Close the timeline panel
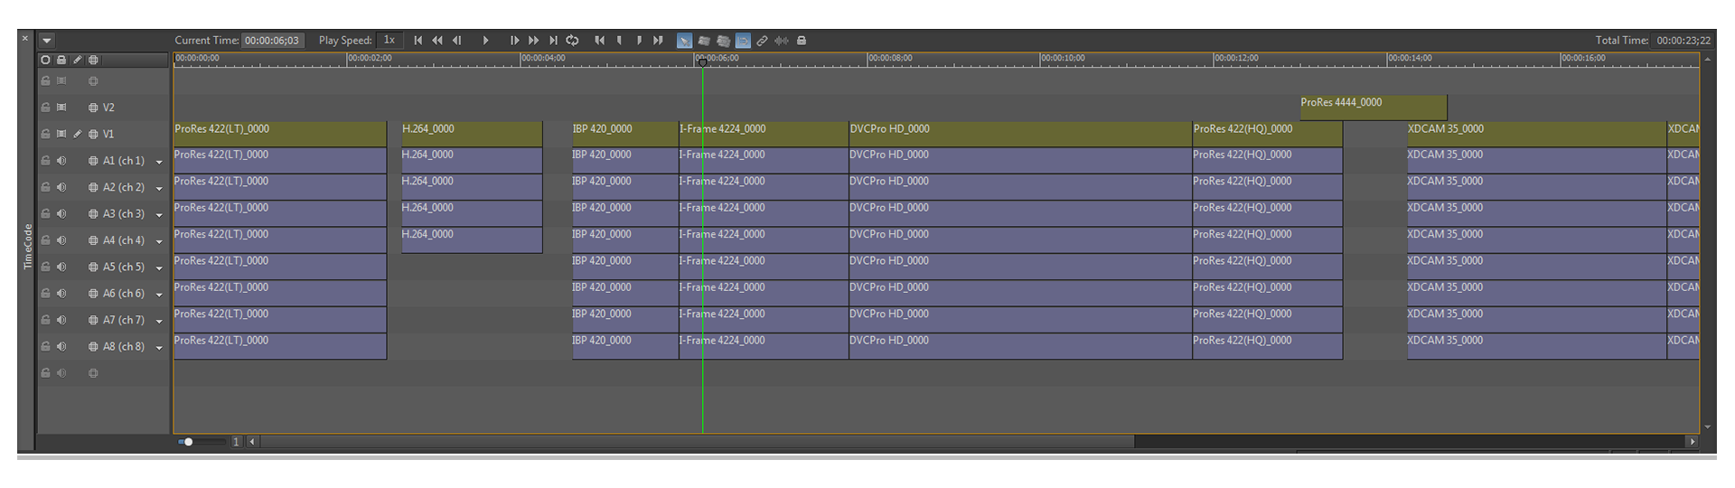 click(x=25, y=38)
